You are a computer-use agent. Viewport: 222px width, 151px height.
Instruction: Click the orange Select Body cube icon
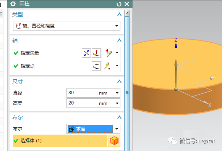pyautogui.click(x=114, y=141)
